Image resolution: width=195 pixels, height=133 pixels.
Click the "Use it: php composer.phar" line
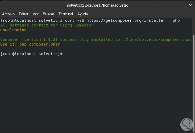pos(30,44)
